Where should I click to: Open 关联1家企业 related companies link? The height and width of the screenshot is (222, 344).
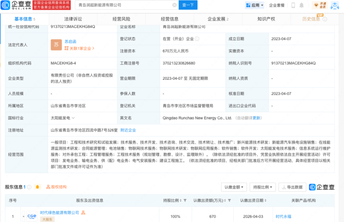(x=80, y=48)
